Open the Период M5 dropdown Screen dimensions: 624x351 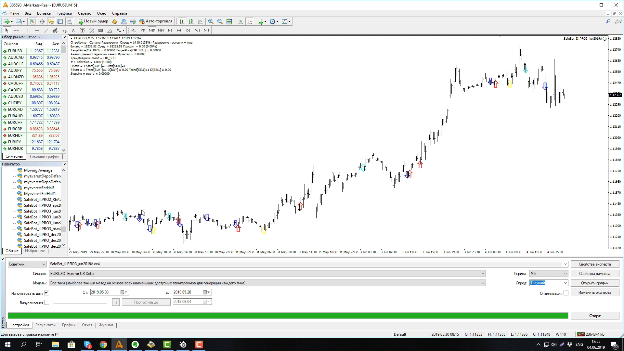click(x=549, y=274)
